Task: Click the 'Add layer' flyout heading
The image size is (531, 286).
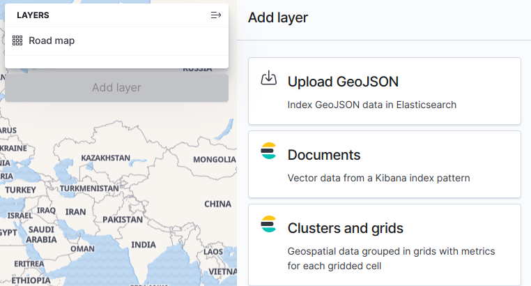Action: coord(278,17)
